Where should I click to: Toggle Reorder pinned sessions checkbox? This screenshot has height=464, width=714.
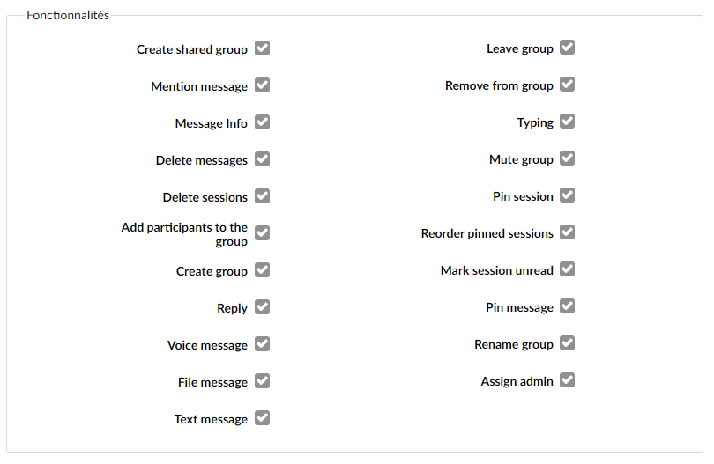coord(568,232)
